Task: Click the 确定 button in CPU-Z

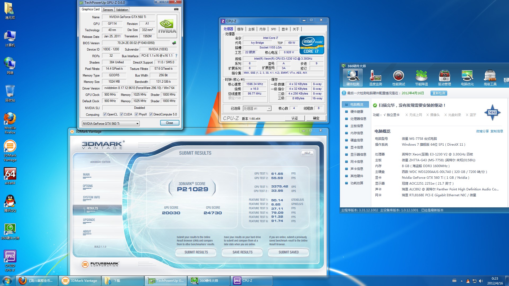Action: coord(316,118)
